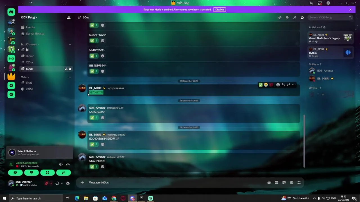Viewport: 360px width, 202px height.
Task: Click voice connection signal icon
Action: 11,164
